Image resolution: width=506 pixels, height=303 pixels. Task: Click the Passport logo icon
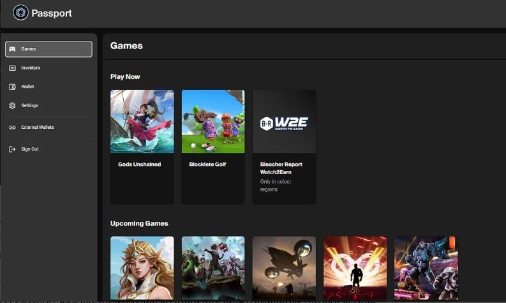coord(20,13)
